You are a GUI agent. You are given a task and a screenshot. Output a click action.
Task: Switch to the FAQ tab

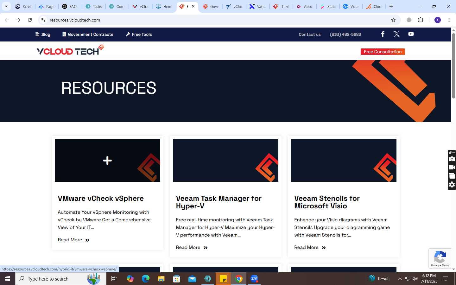coord(70,6)
